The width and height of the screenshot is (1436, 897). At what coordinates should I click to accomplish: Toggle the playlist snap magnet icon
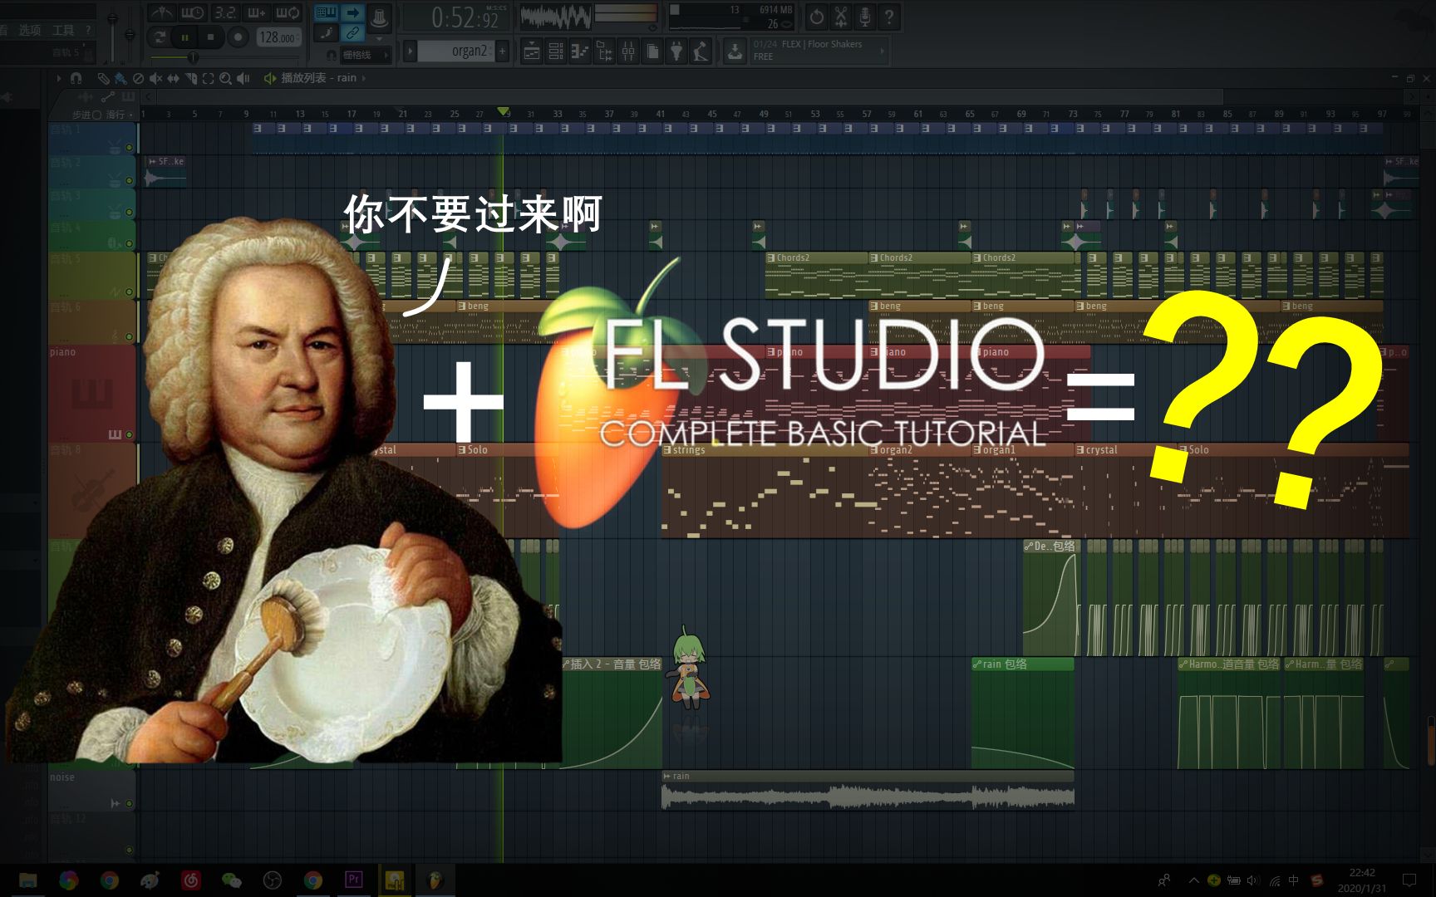pos(76,78)
